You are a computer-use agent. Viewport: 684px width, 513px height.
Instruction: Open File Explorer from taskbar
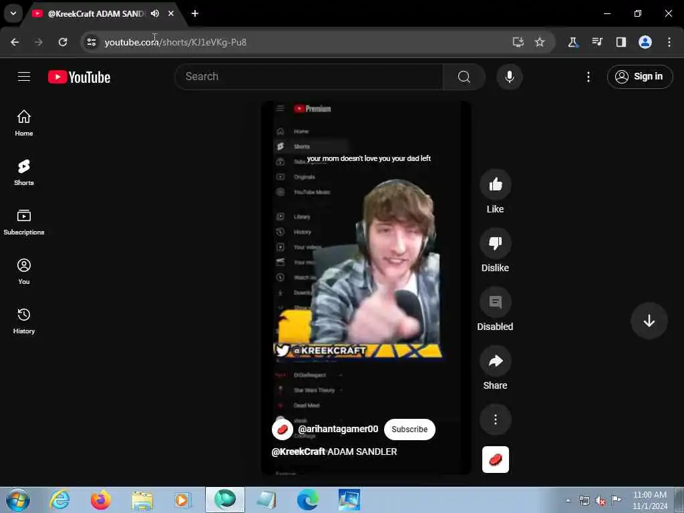point(142,500)
